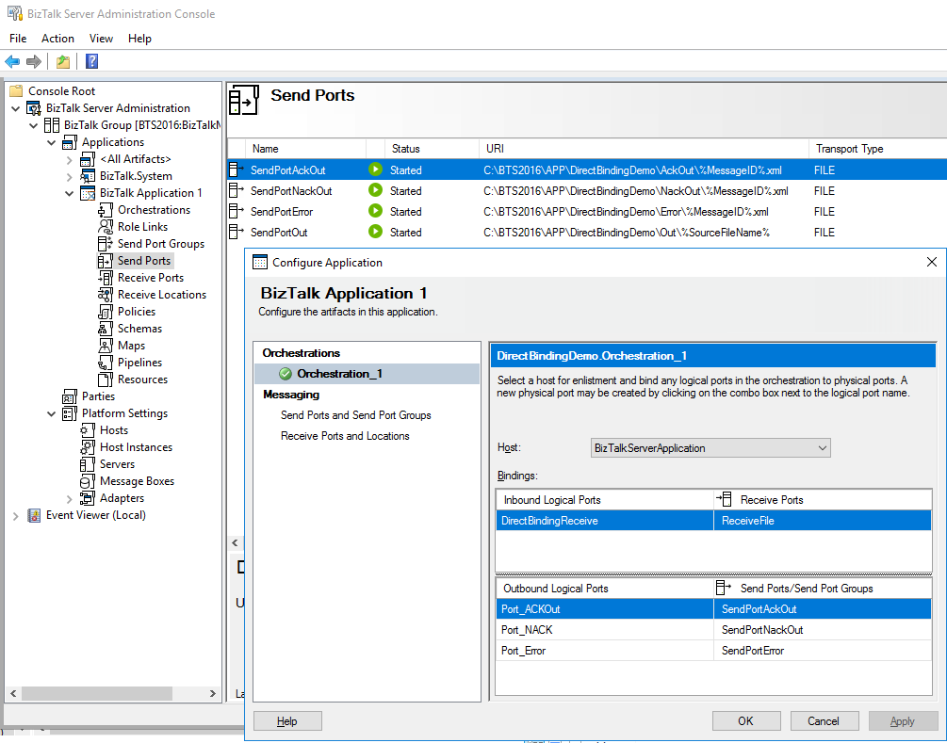This screenshot has height=743, width=947.
Task: Collapse the BizTalk Application 1 node
Action: click(x=70, y=193)
